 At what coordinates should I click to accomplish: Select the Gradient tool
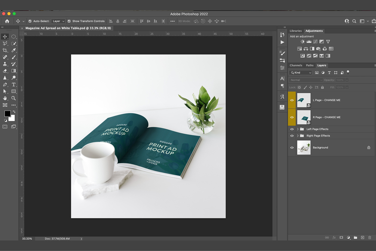(14, 71)
